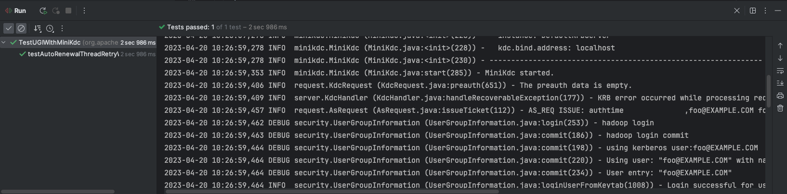Rerun the test with the Rerun icon
Viewport: 787px width, 194px height.
43,11
